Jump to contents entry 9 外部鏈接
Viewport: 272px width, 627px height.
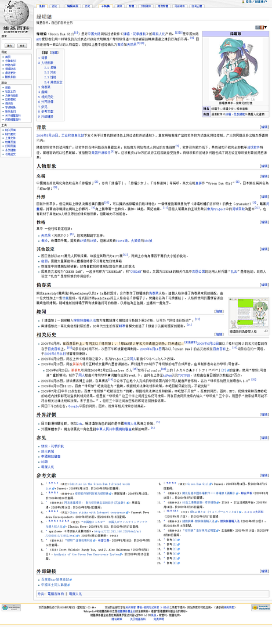(x=46, y=116)
